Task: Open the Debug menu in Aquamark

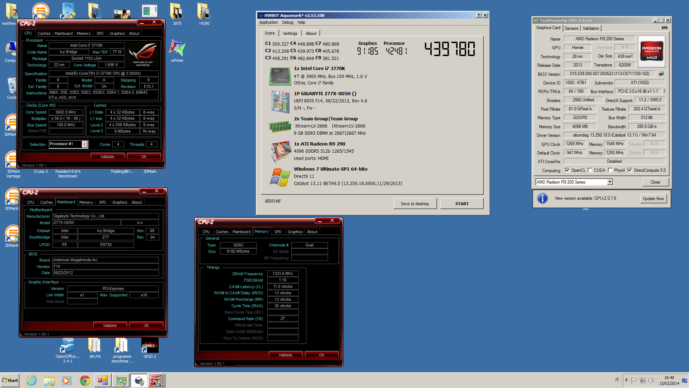Action: (x=287, y=22)
